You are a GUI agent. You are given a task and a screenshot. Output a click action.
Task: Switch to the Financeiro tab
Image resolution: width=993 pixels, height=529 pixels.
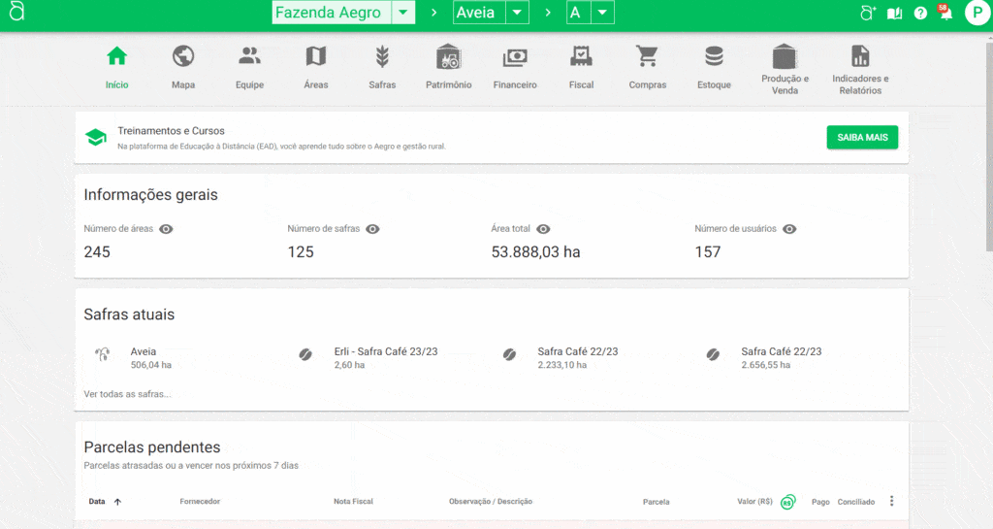tap(514, 56)
